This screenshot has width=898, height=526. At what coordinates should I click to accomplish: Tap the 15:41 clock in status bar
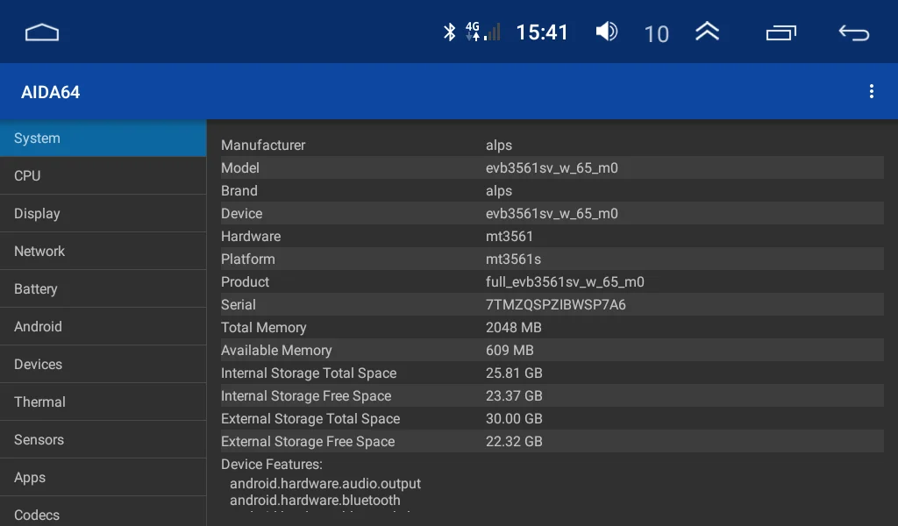(x=542, y=32)
